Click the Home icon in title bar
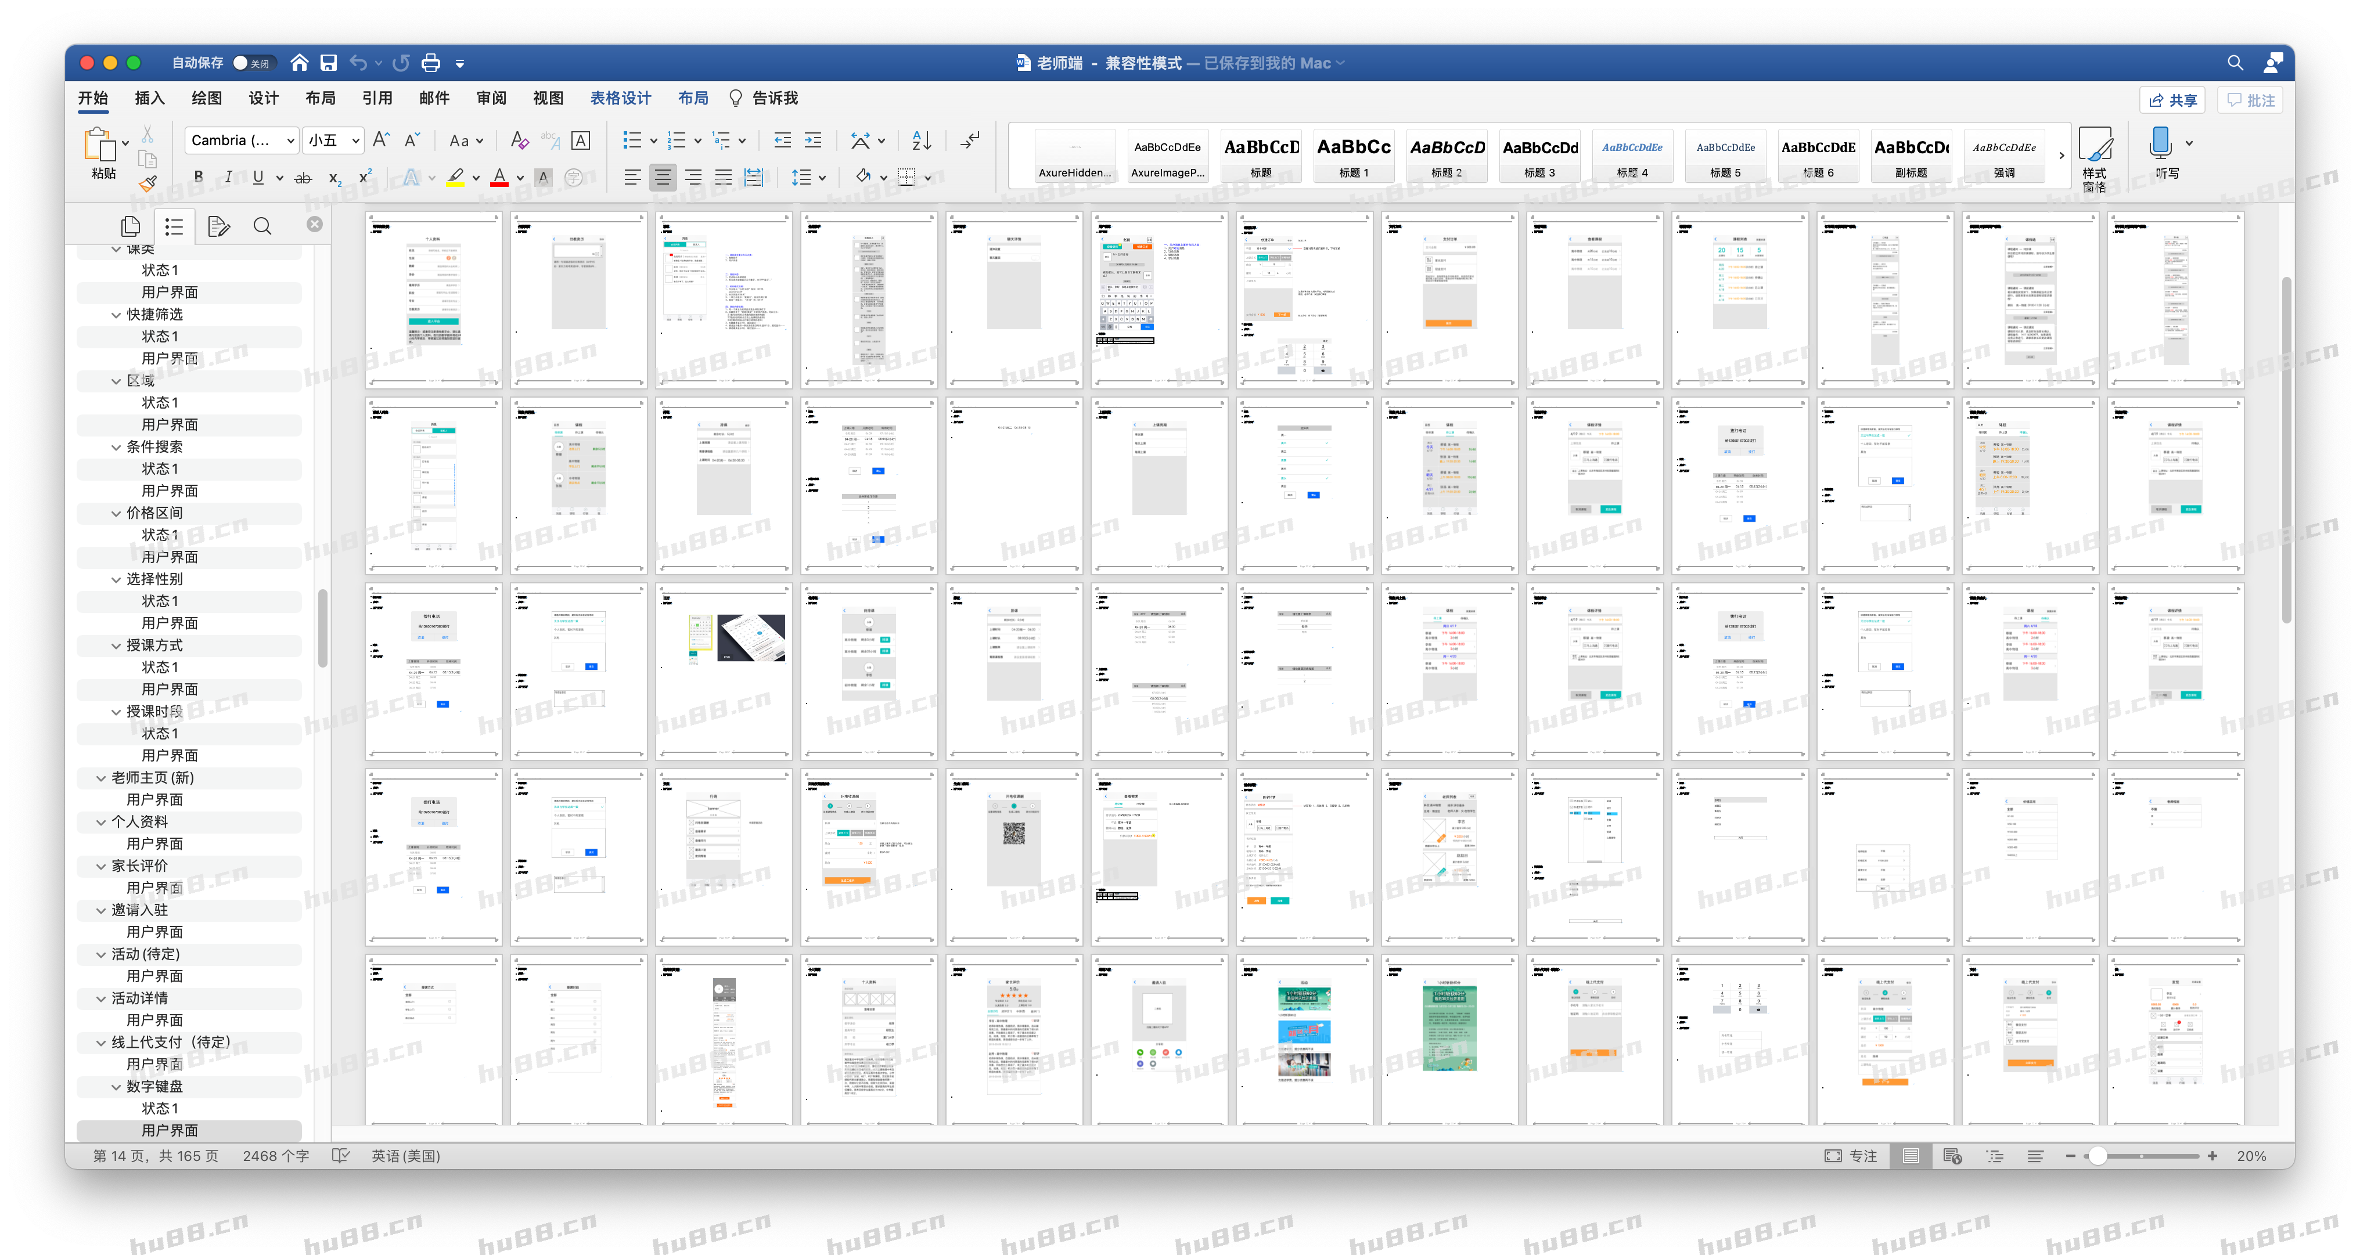Viewport: 2360px width, 1255px height. pos(298,62)
